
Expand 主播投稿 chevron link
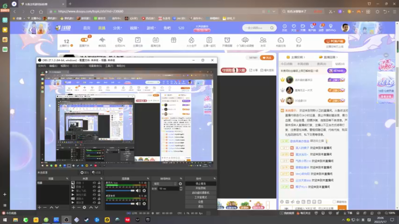point(304,57)
